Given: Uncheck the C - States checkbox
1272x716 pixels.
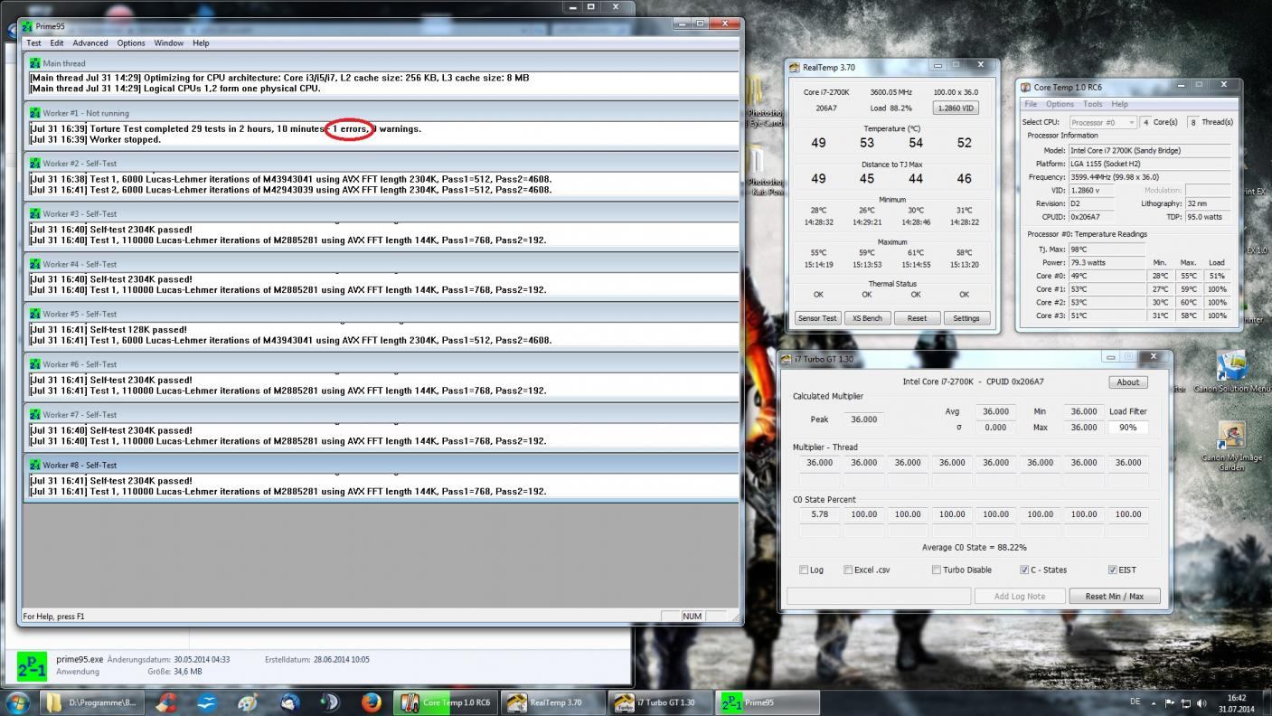Looking at the screenshot, I should tap(1024, 570).
